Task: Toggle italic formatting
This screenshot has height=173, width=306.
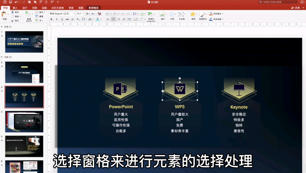Action: pos(56,19)
